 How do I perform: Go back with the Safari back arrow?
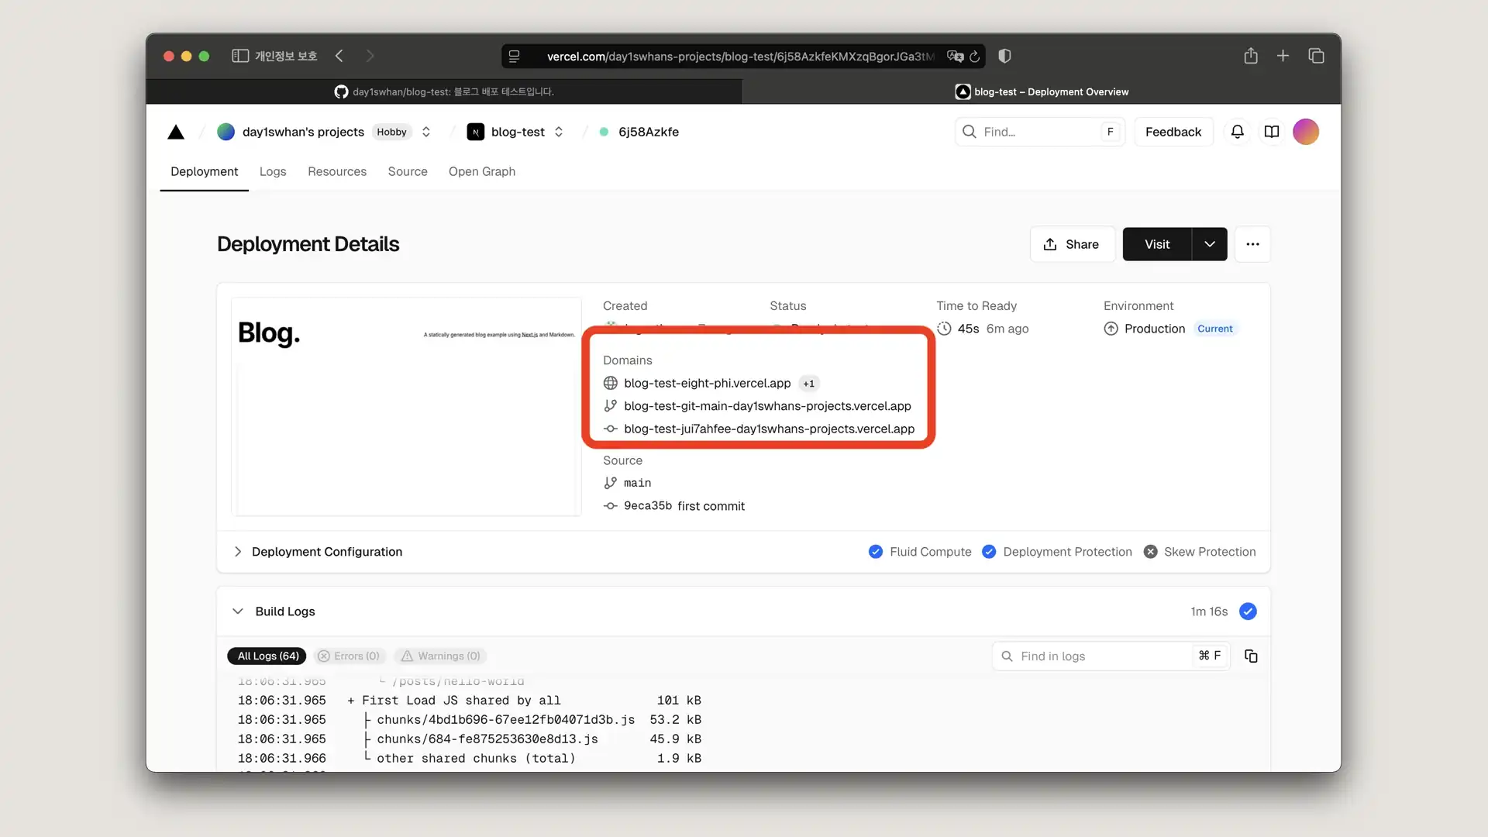[x=339, y=56]
